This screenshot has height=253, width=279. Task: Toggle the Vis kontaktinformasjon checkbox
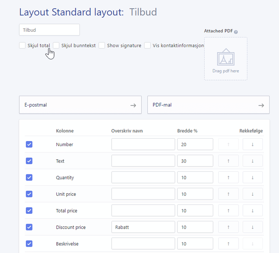147,46
